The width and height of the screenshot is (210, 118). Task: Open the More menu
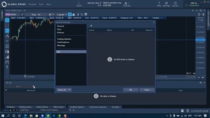[49, 4]
